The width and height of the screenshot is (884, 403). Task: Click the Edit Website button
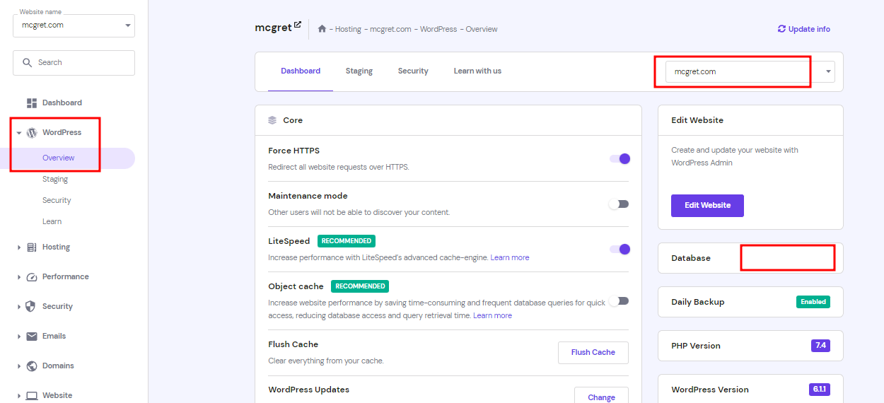[x=707, y=205]
